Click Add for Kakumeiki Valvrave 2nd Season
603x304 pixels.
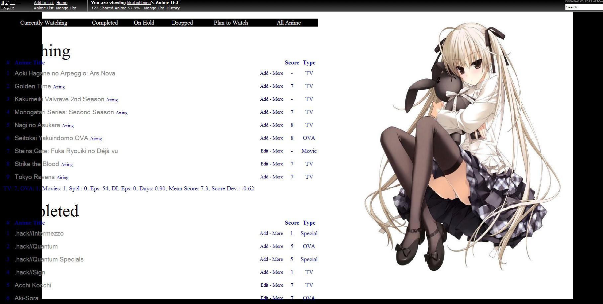pyautogui.click(x=264, y=99)
